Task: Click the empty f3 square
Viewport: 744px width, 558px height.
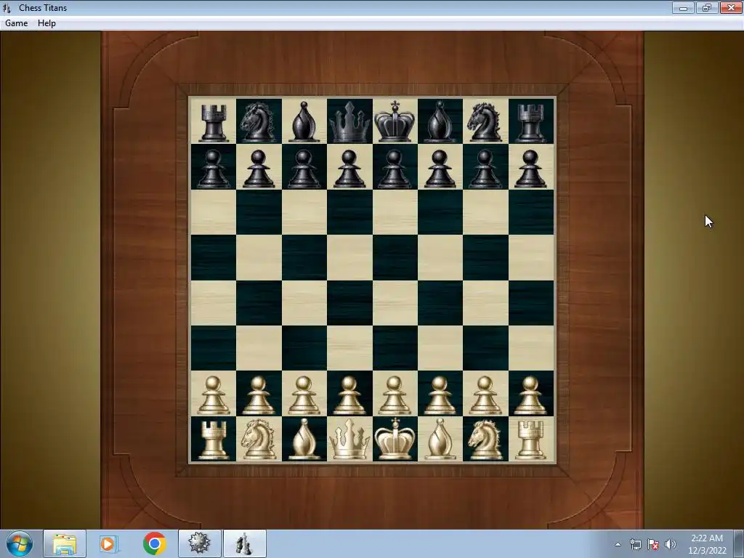Action: coord(440,348)
